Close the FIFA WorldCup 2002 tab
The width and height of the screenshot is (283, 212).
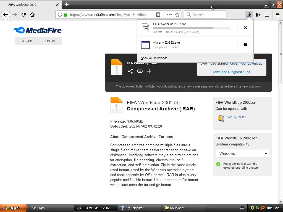[x=57, y=5]
